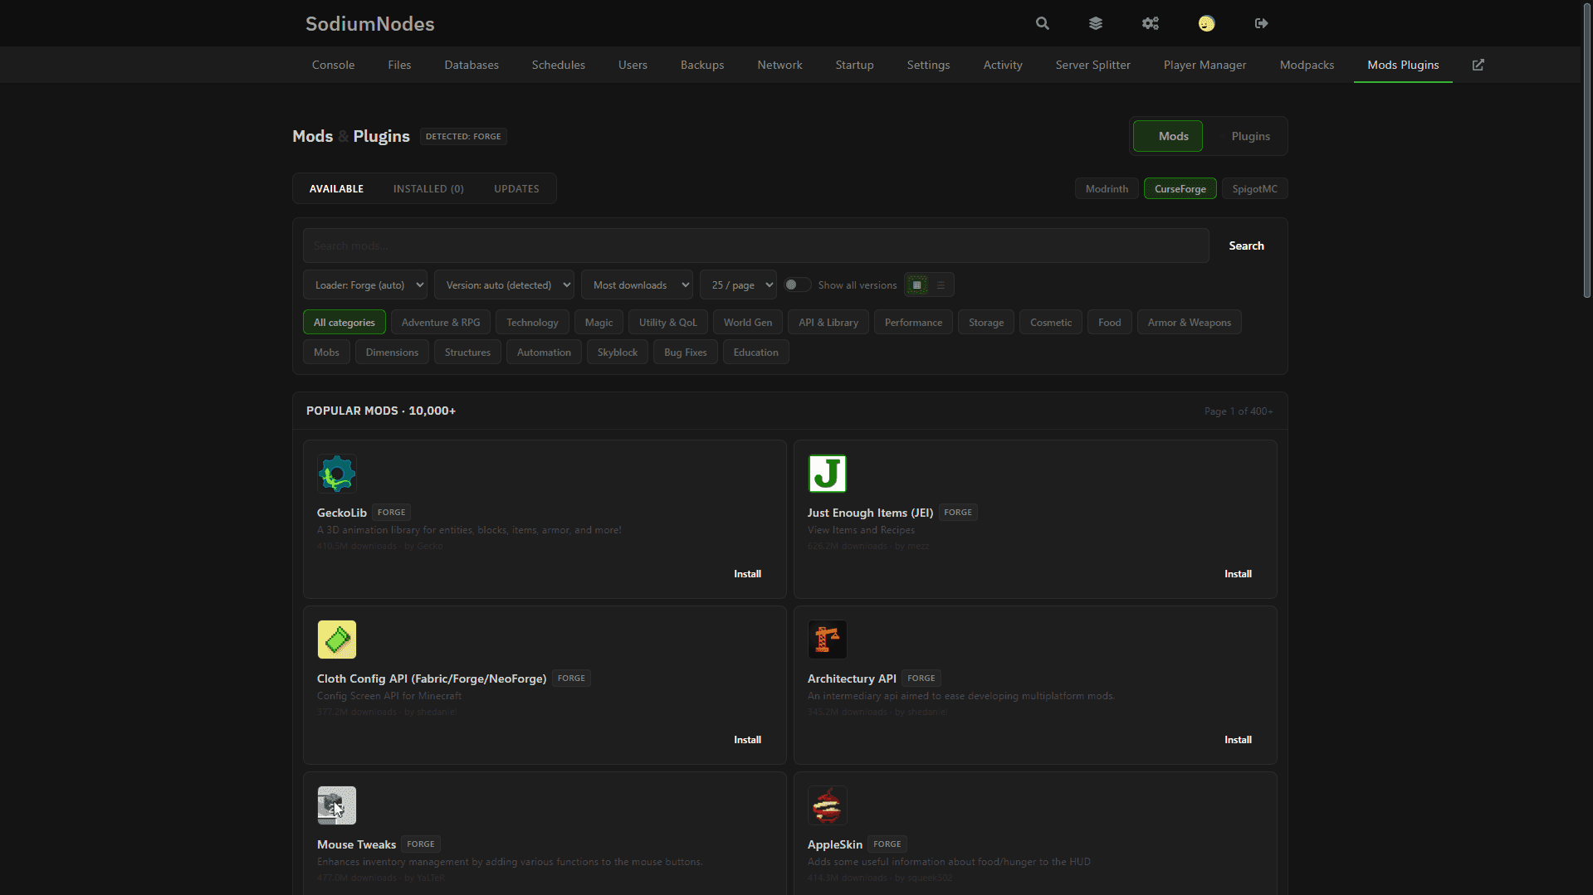Go to Schedules tab
This screenshot has height=895, width=1593.
pos(559,65)
